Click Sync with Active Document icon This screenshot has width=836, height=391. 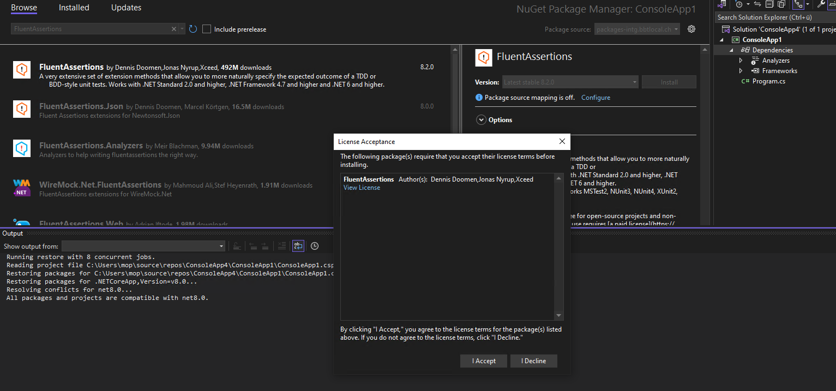pos(757,4)
